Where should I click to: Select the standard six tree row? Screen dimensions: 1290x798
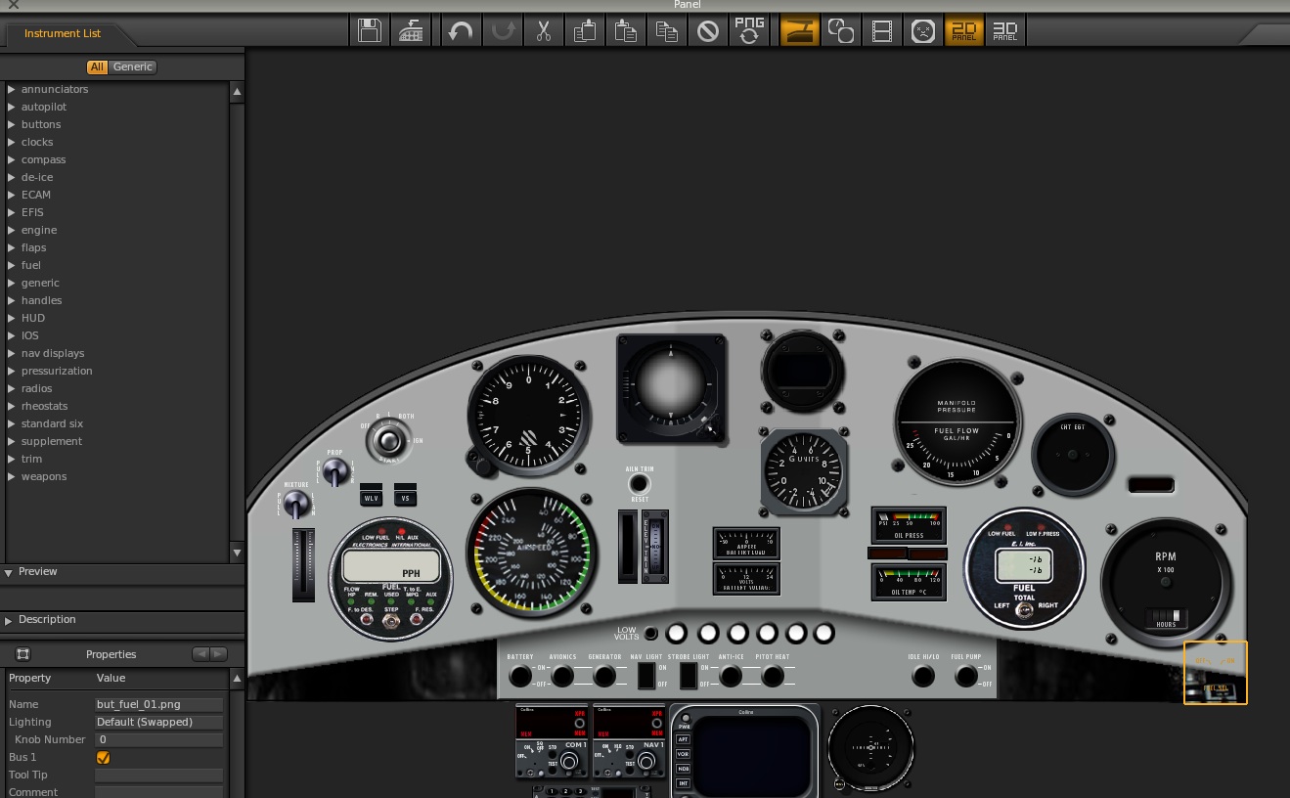[x=115, y=423]
